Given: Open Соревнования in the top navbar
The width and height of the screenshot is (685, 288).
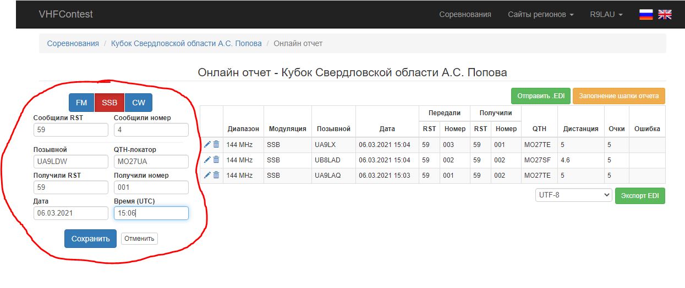Looking at the screenshot, I should tap(465, 14).
